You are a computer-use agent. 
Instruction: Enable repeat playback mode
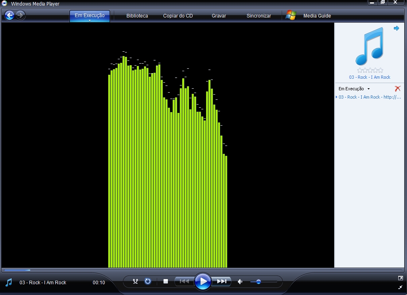tap(147, 281)
